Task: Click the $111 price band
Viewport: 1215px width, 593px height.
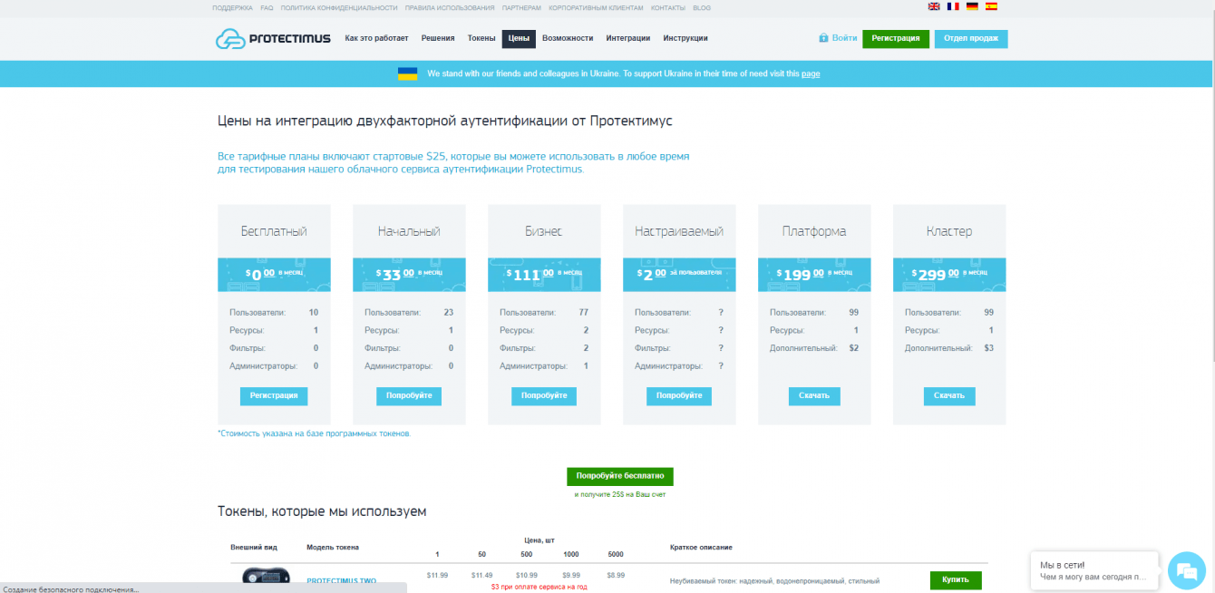Action: [x=544, y=274]
